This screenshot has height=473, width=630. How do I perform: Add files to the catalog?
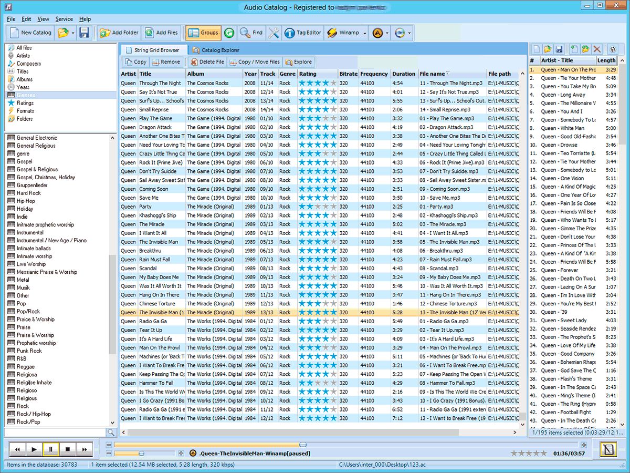pos(161,33)
